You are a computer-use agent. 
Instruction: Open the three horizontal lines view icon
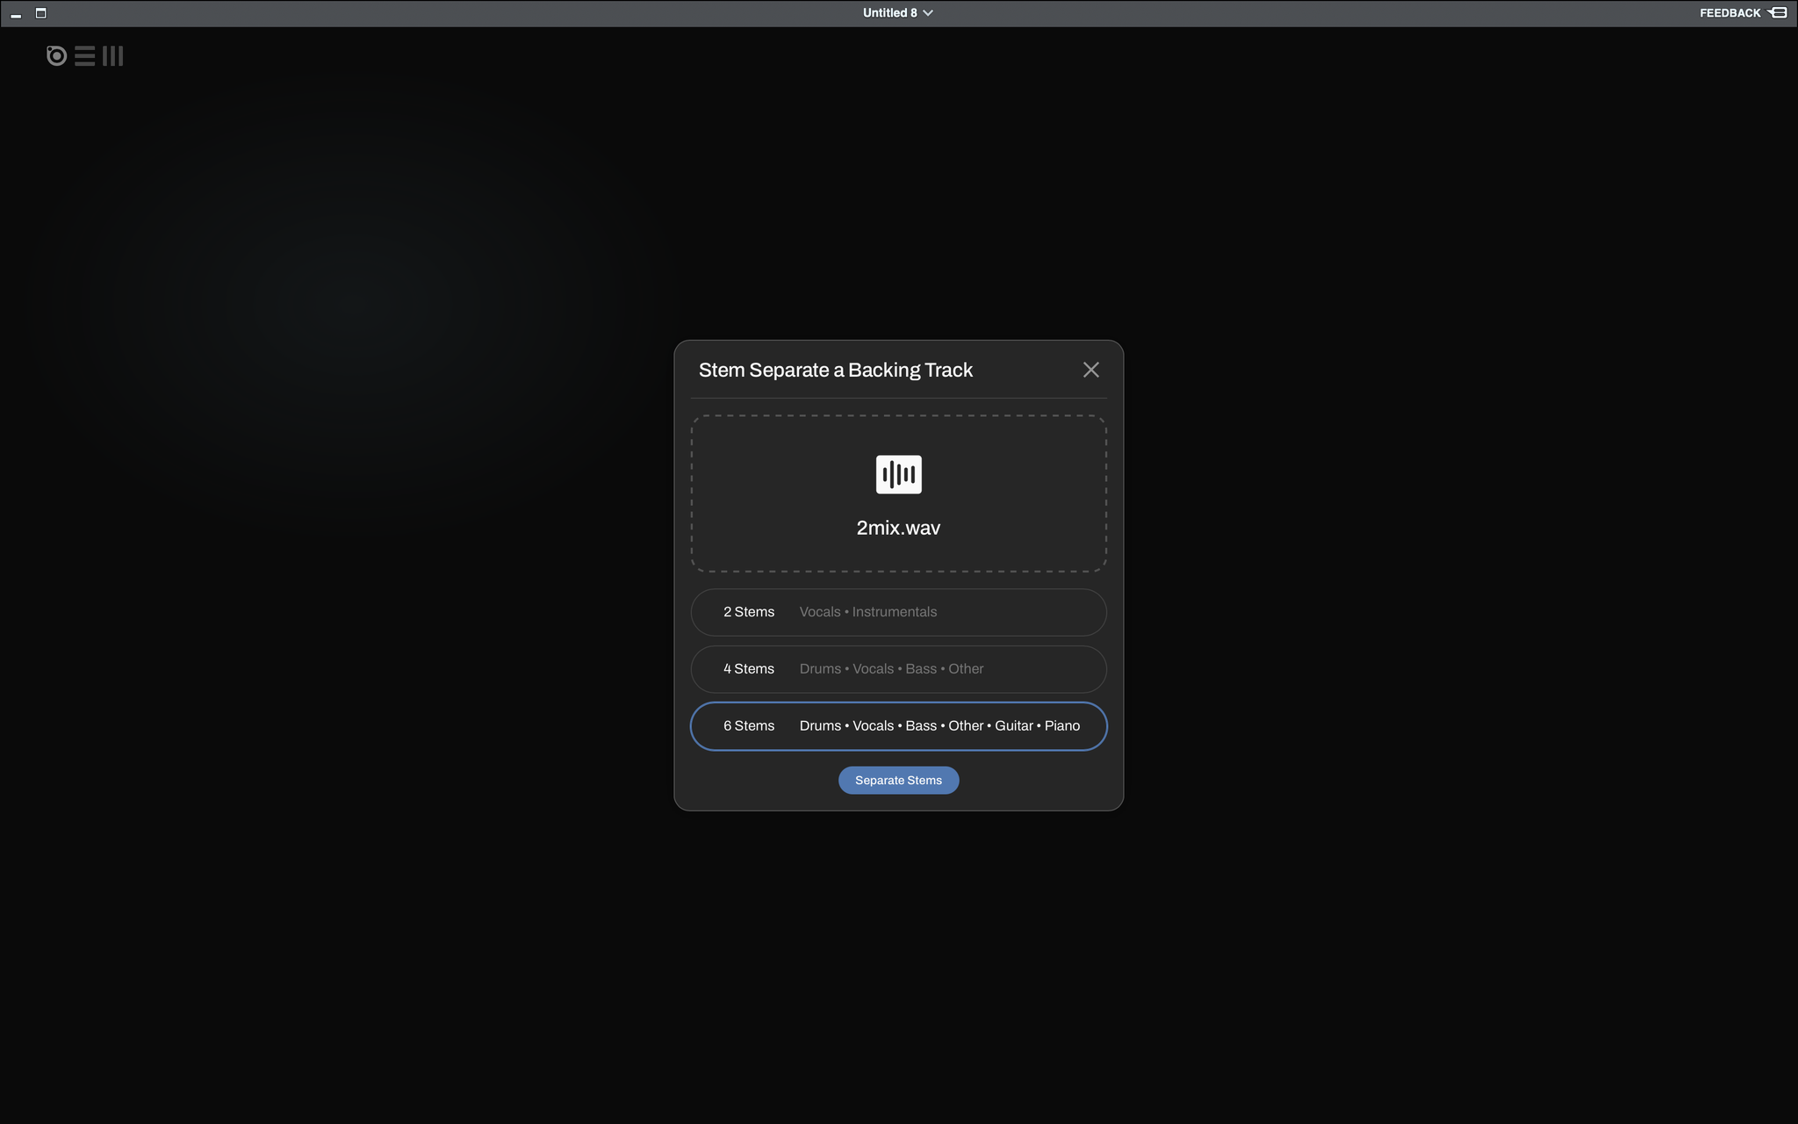[85, 56]
